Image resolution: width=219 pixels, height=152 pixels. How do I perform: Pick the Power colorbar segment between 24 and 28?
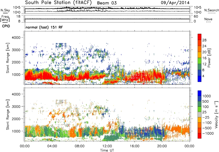click(200, 43)
